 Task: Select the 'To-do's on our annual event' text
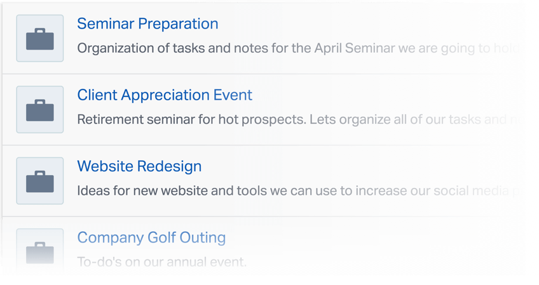162,262
